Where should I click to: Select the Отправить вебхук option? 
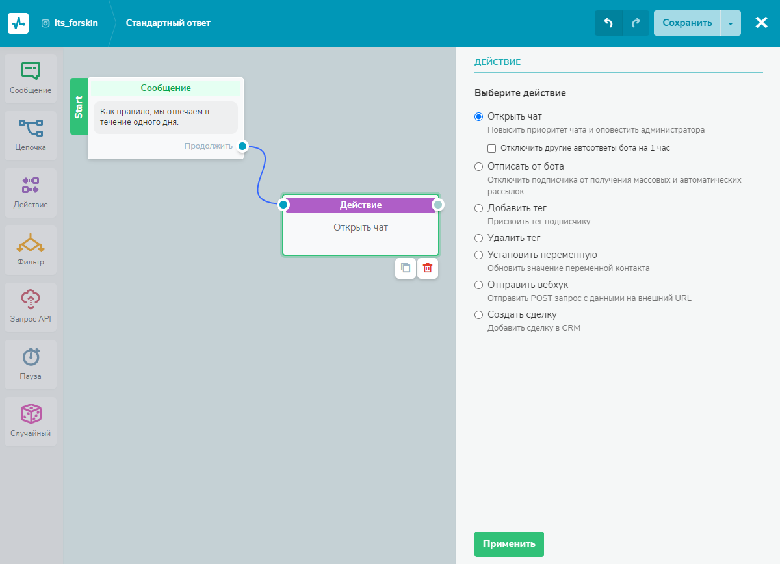[x=479, y=285]
